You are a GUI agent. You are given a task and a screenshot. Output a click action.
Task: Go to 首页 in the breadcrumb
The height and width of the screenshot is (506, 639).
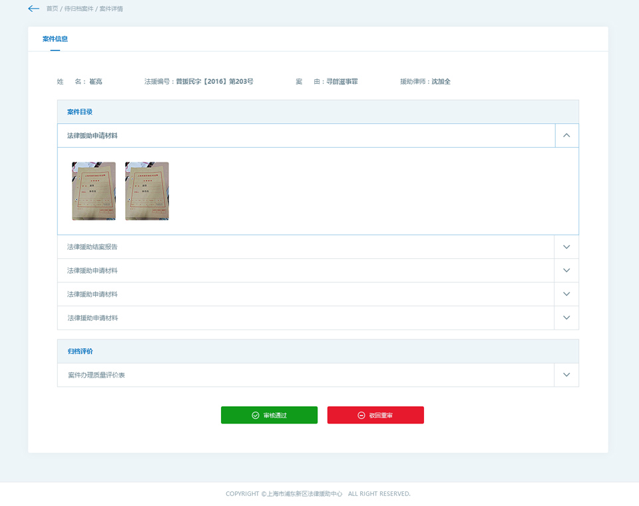click(x=52, y=9)
